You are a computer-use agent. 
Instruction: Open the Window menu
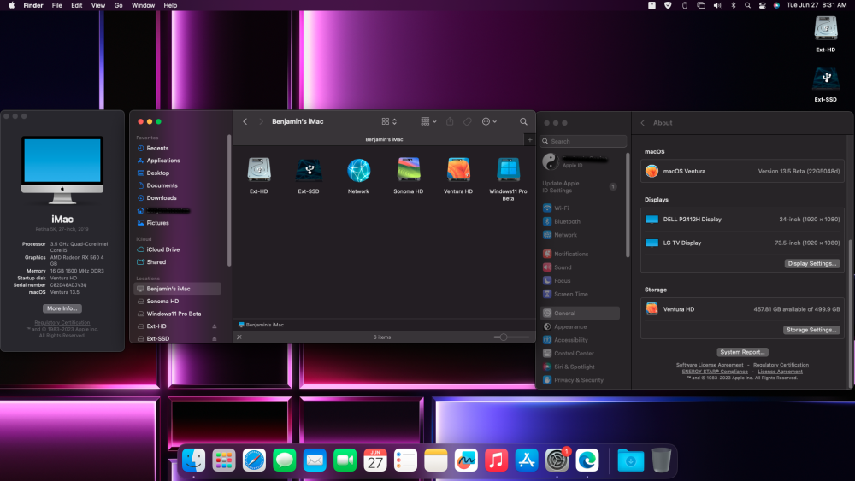coord(143,5)
